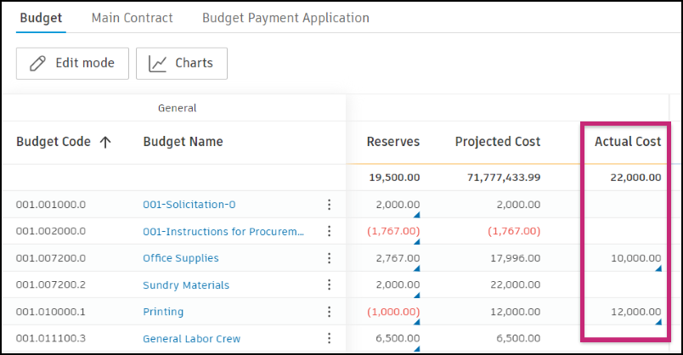Click Printing actual cost 12,000.00 cell
The width and height of the screenshot is (683, 355).
pos(635,313)
